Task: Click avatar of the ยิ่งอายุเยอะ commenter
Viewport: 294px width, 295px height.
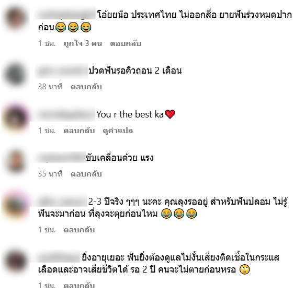Action: [16, 261]
